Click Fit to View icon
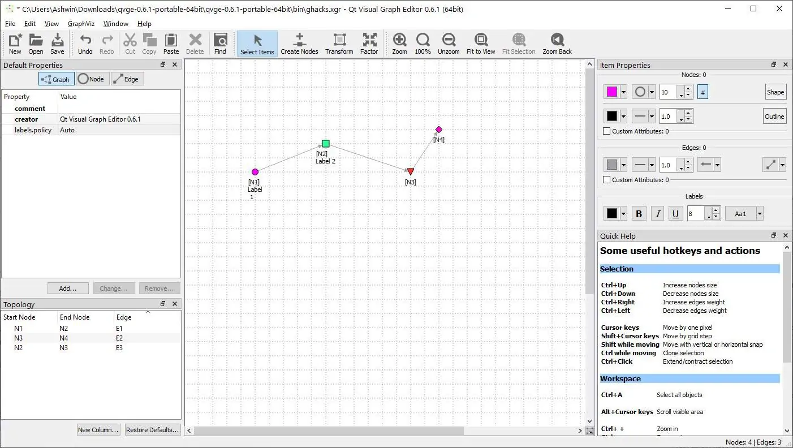This screenshot has height=448, width=793. click(x=481, y=44)
